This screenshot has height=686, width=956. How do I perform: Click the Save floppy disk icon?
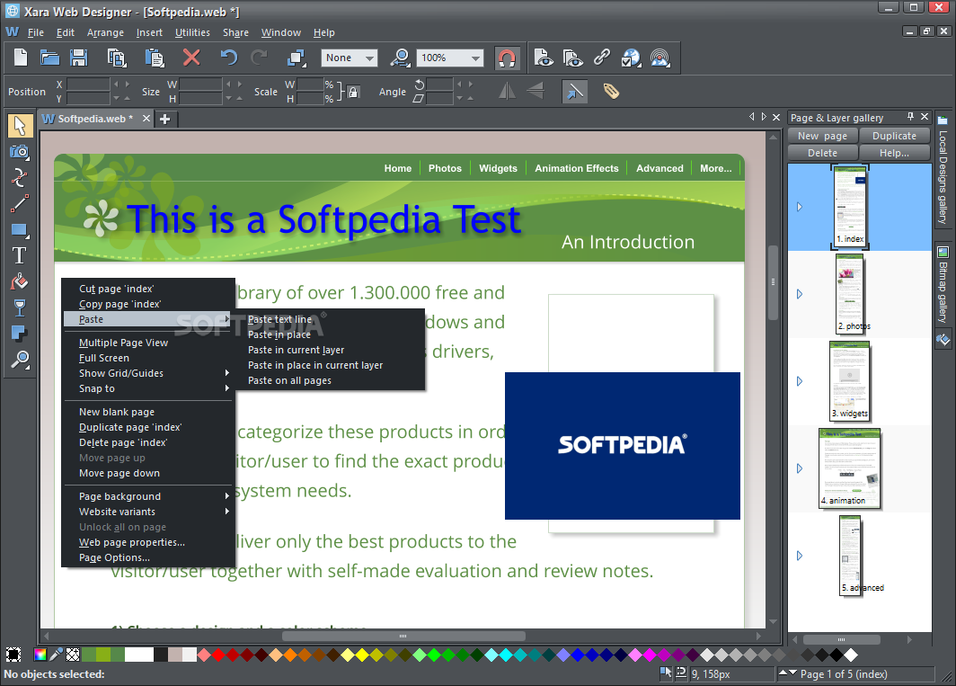click(x=79, y=58)
